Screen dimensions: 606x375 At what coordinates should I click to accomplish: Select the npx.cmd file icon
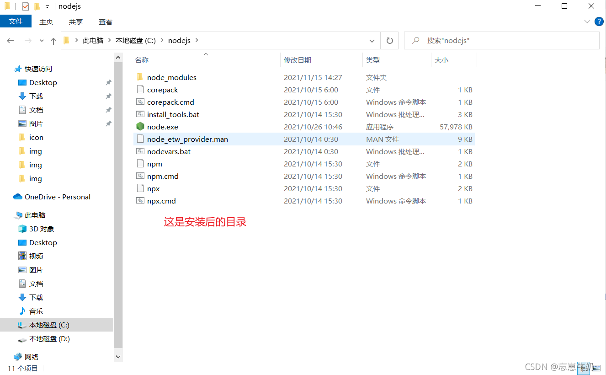[x=140, y=201]
